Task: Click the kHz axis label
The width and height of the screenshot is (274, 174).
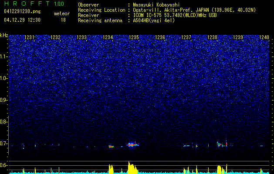Action: (x=4, y=35)
